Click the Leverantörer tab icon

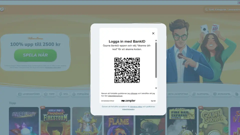pyautogui.click(x=20, y=94)
